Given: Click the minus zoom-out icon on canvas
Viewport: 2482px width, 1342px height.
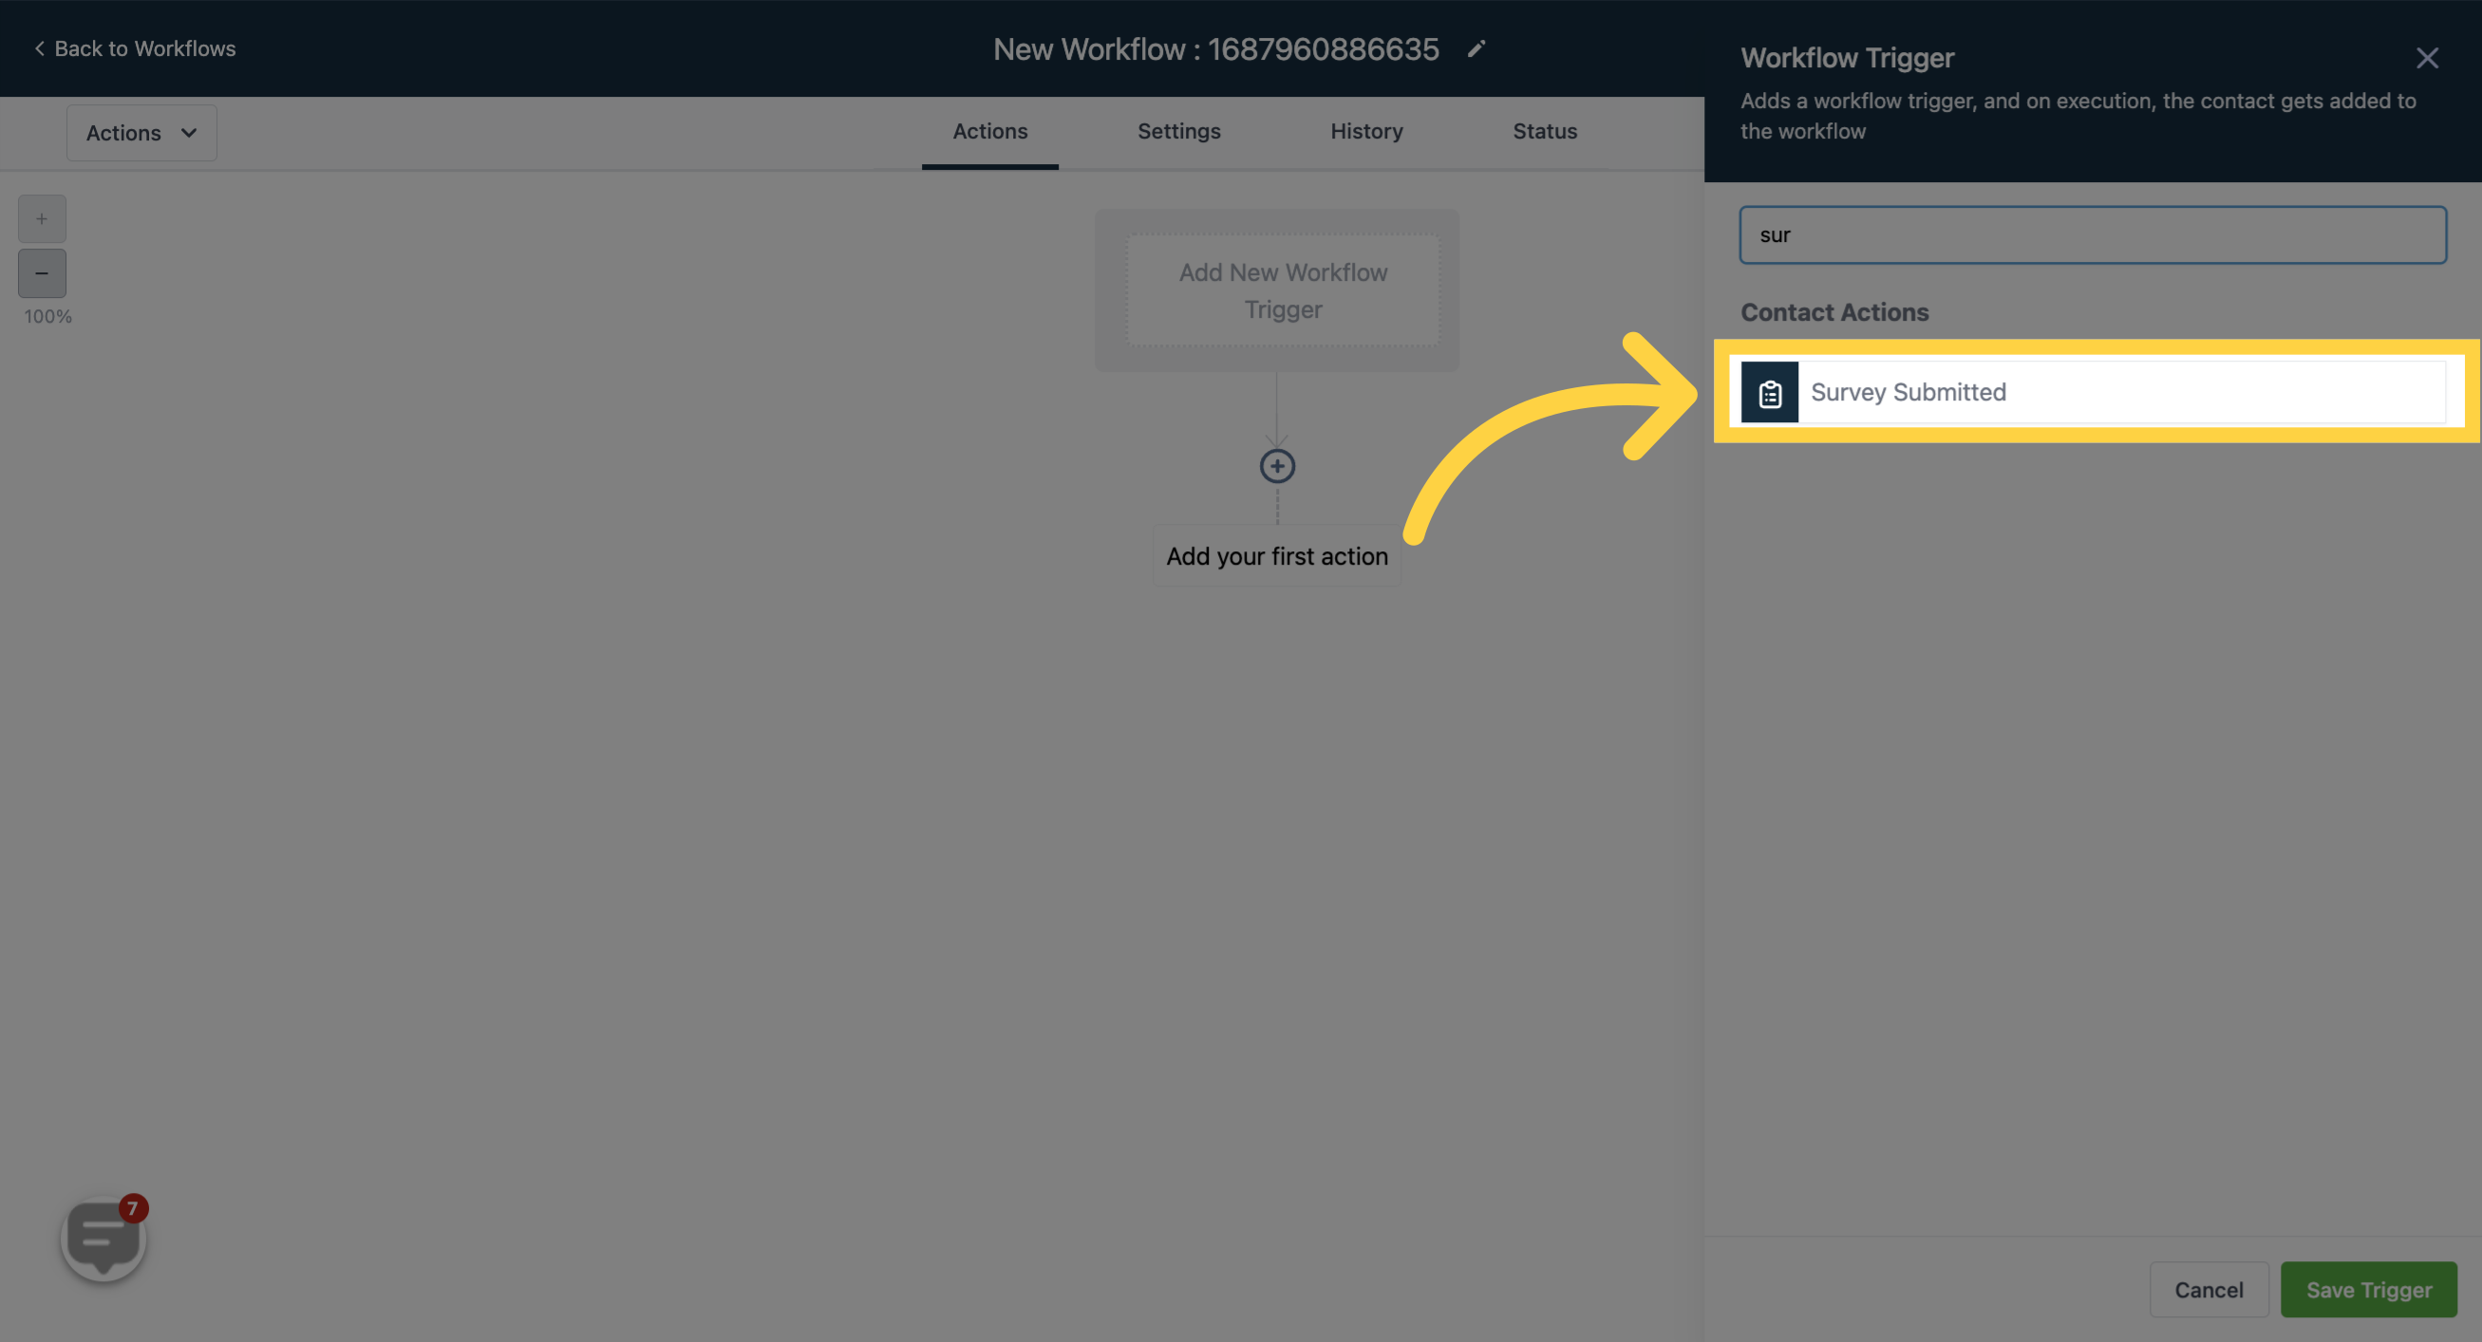Looking at the screenshot, I should tap(42, 272).
